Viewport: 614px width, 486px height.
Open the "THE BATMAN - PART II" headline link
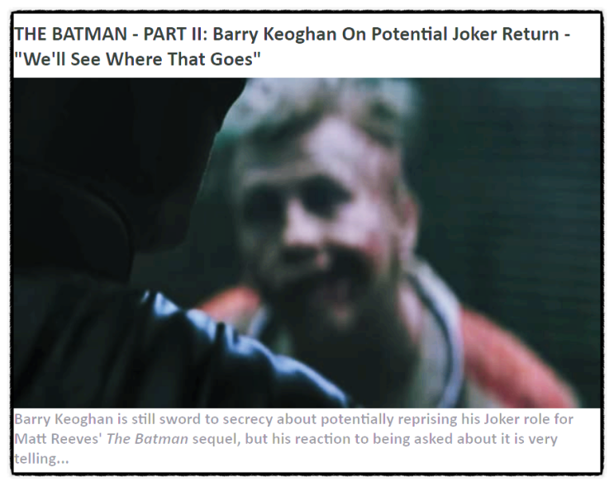[292, 46]
